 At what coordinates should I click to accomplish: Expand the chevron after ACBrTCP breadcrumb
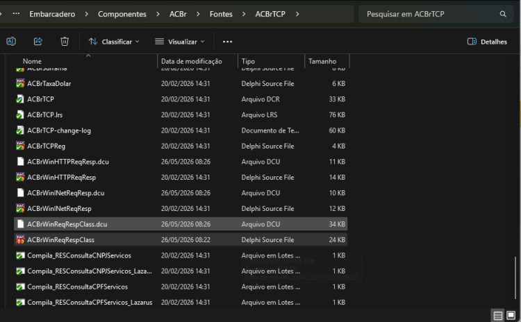tap(297, 14)
